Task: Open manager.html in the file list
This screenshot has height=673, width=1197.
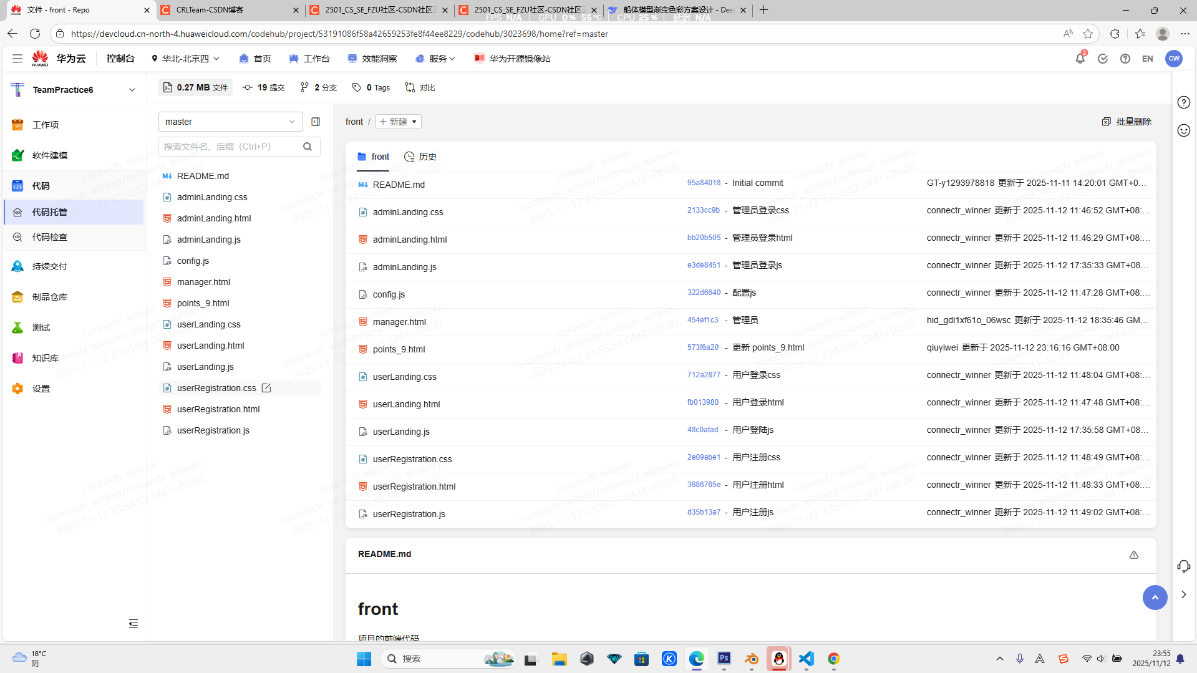Action: click(399, 322)
